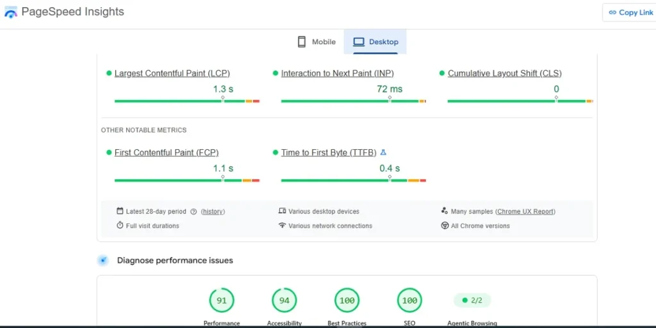The height and width of the screenshot is (328, 656).
Task: Click the INP distribution bar
Action: [x=354, y=101]
